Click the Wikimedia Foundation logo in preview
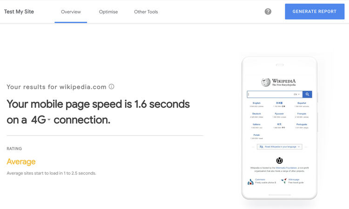 (x=279, y=160)
